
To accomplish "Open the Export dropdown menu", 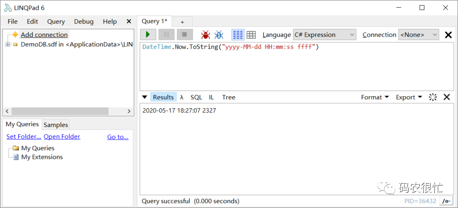I will 409,97.
